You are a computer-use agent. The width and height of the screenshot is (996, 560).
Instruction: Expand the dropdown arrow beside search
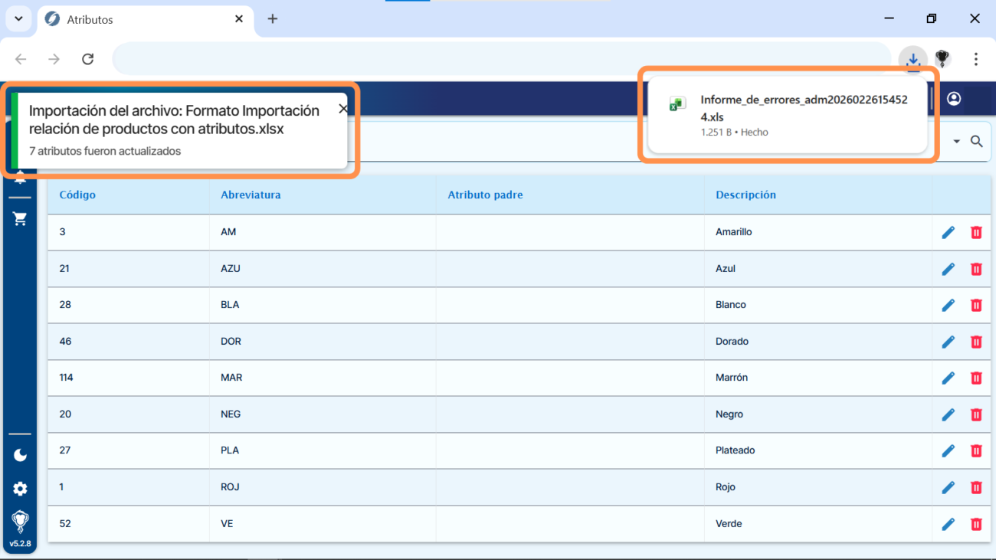point(957,142)
